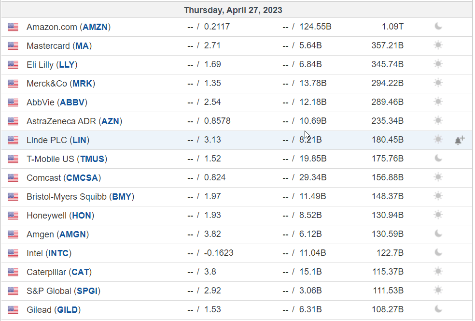Open the CMCSA ticker link

coord(82,178)
